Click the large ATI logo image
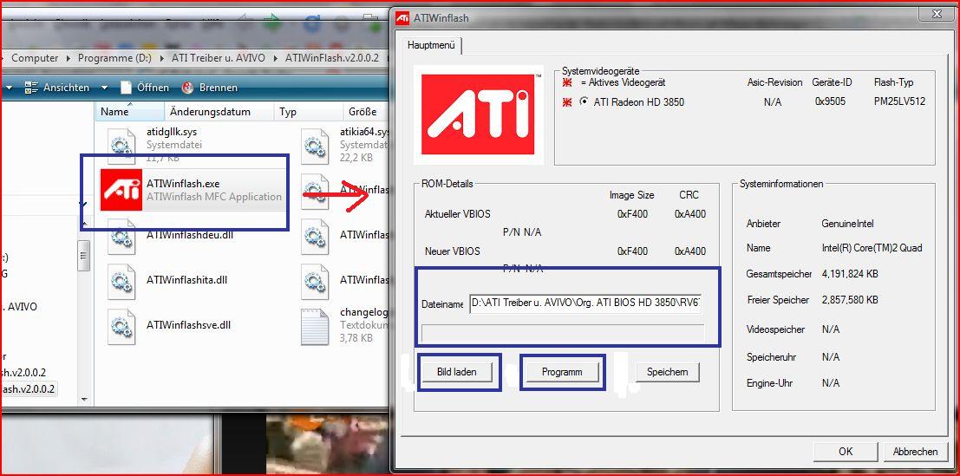The width and height of the screenshot is (960, 476). coord(478,114)
